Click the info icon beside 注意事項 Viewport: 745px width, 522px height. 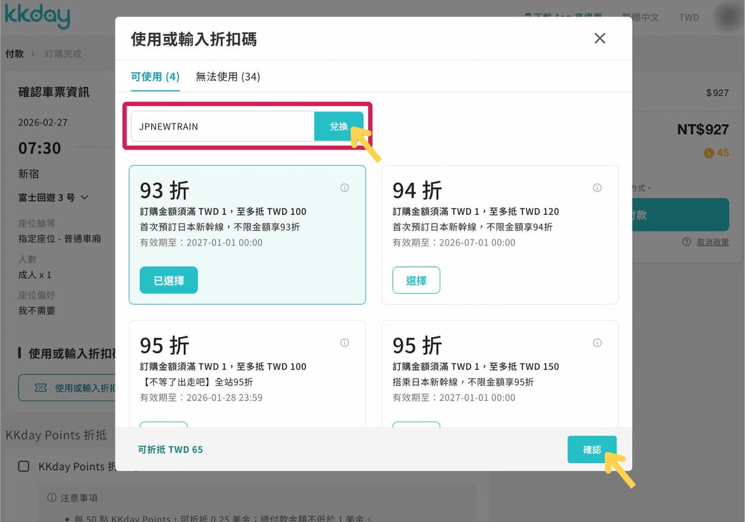click(52, 498)
